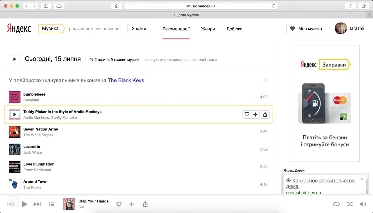Skip to the next track in player
373x213 pixels.
[37, 204]
